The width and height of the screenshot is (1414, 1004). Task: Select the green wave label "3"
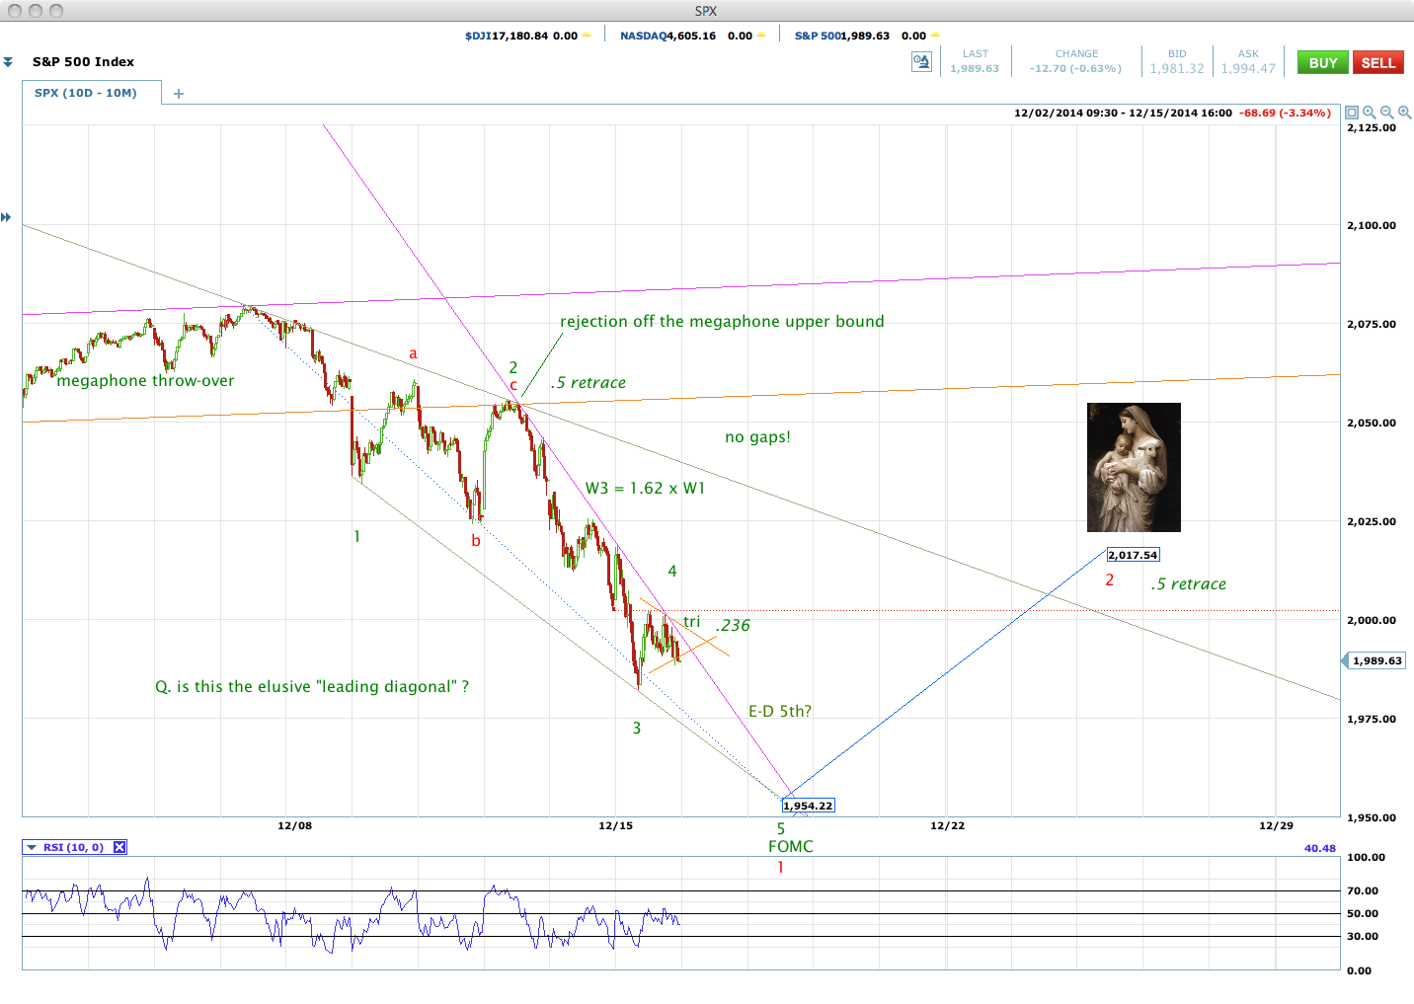click(x=637, y=729)
